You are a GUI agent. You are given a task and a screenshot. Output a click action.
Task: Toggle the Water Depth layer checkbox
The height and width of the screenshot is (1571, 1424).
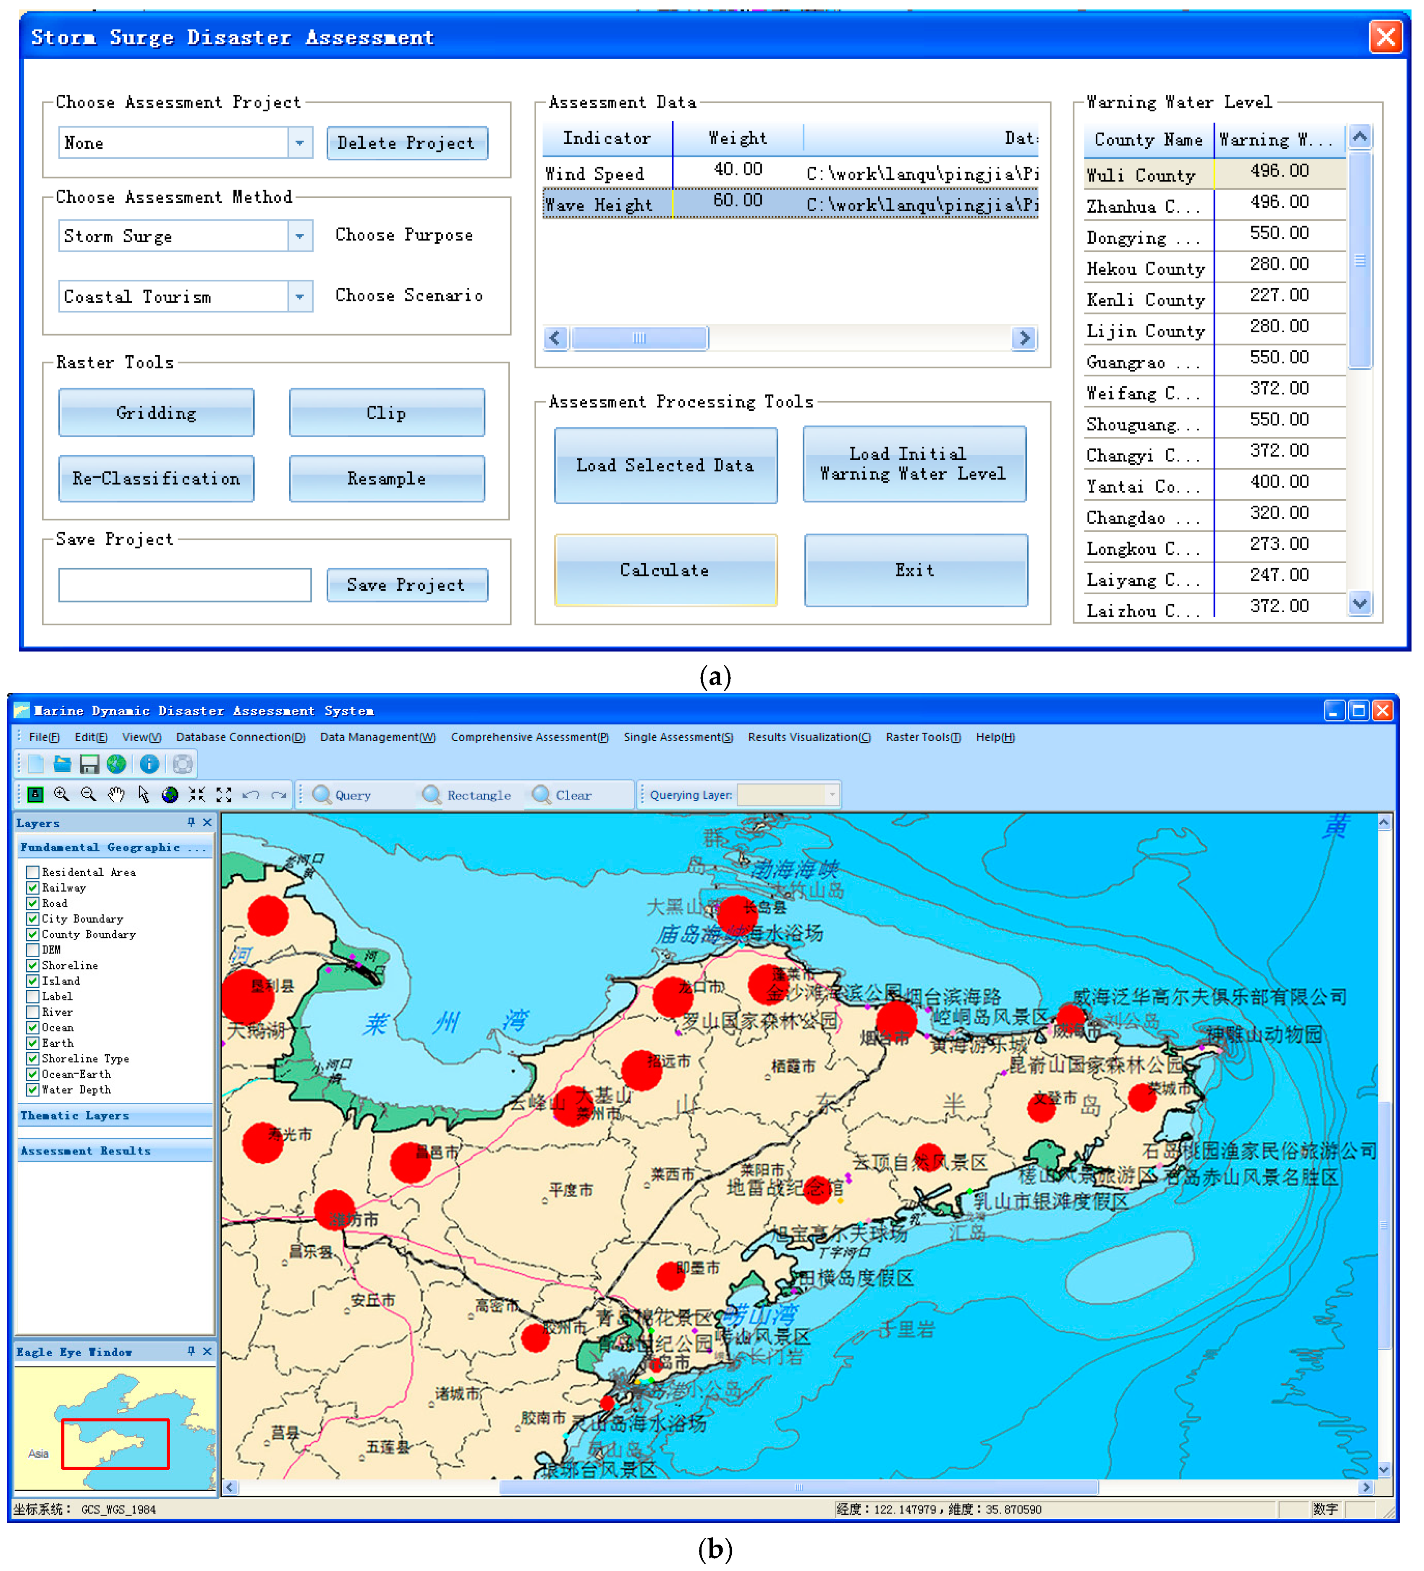click(33, 1089)
